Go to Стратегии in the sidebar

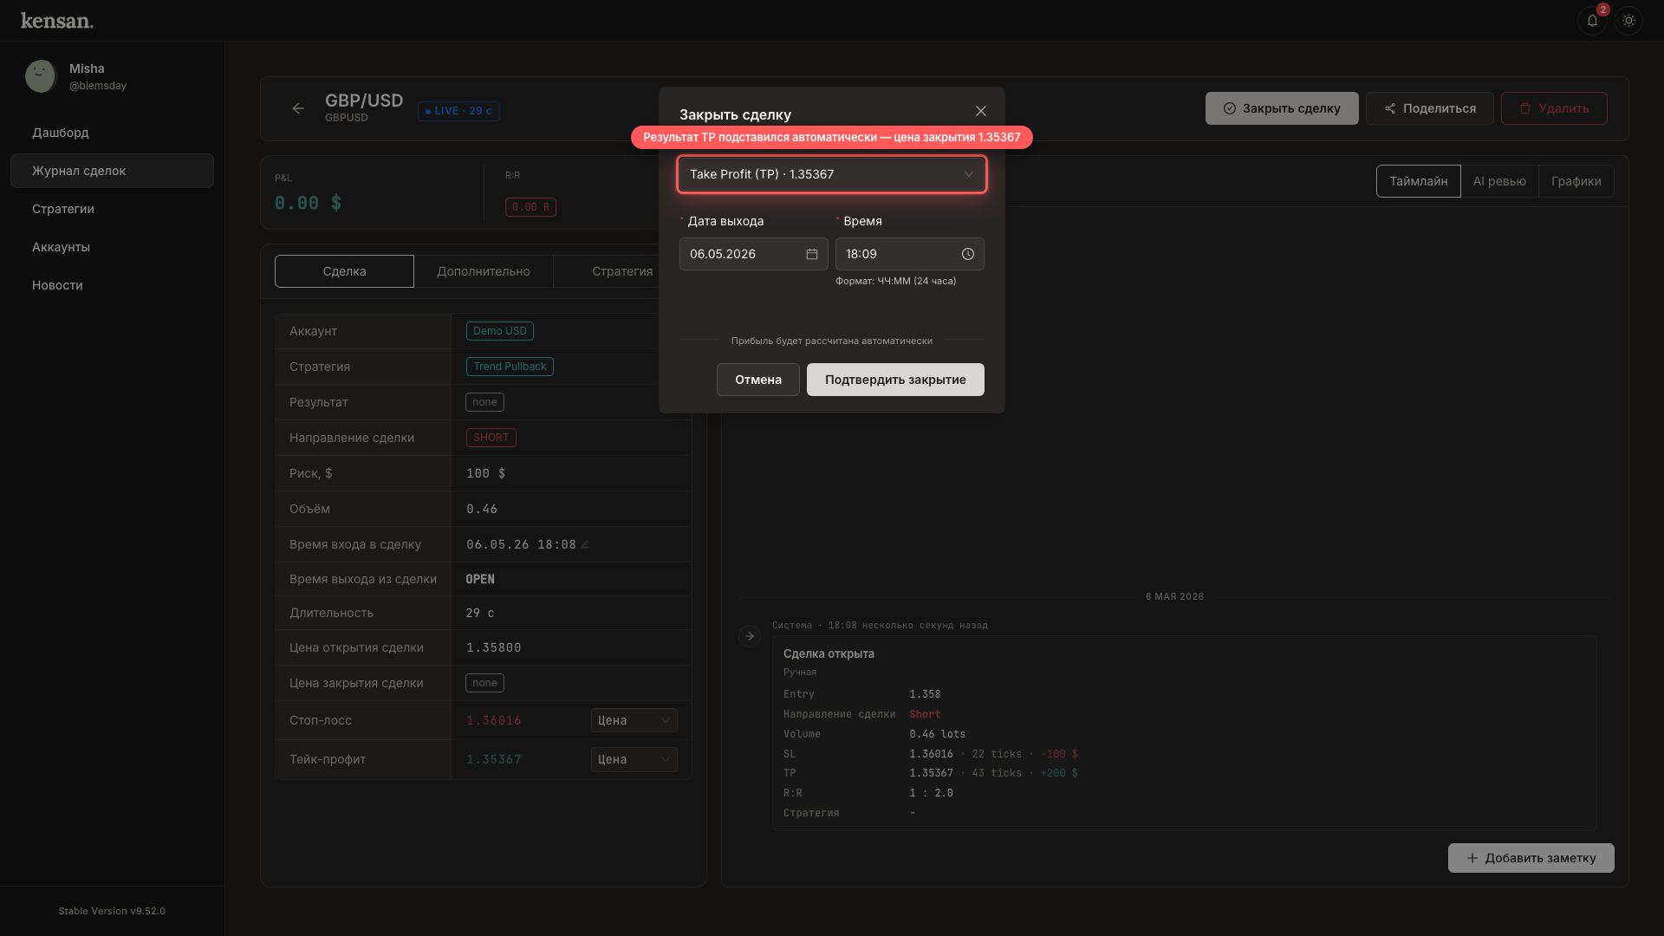pyautogui.click(x=112, y=209)
